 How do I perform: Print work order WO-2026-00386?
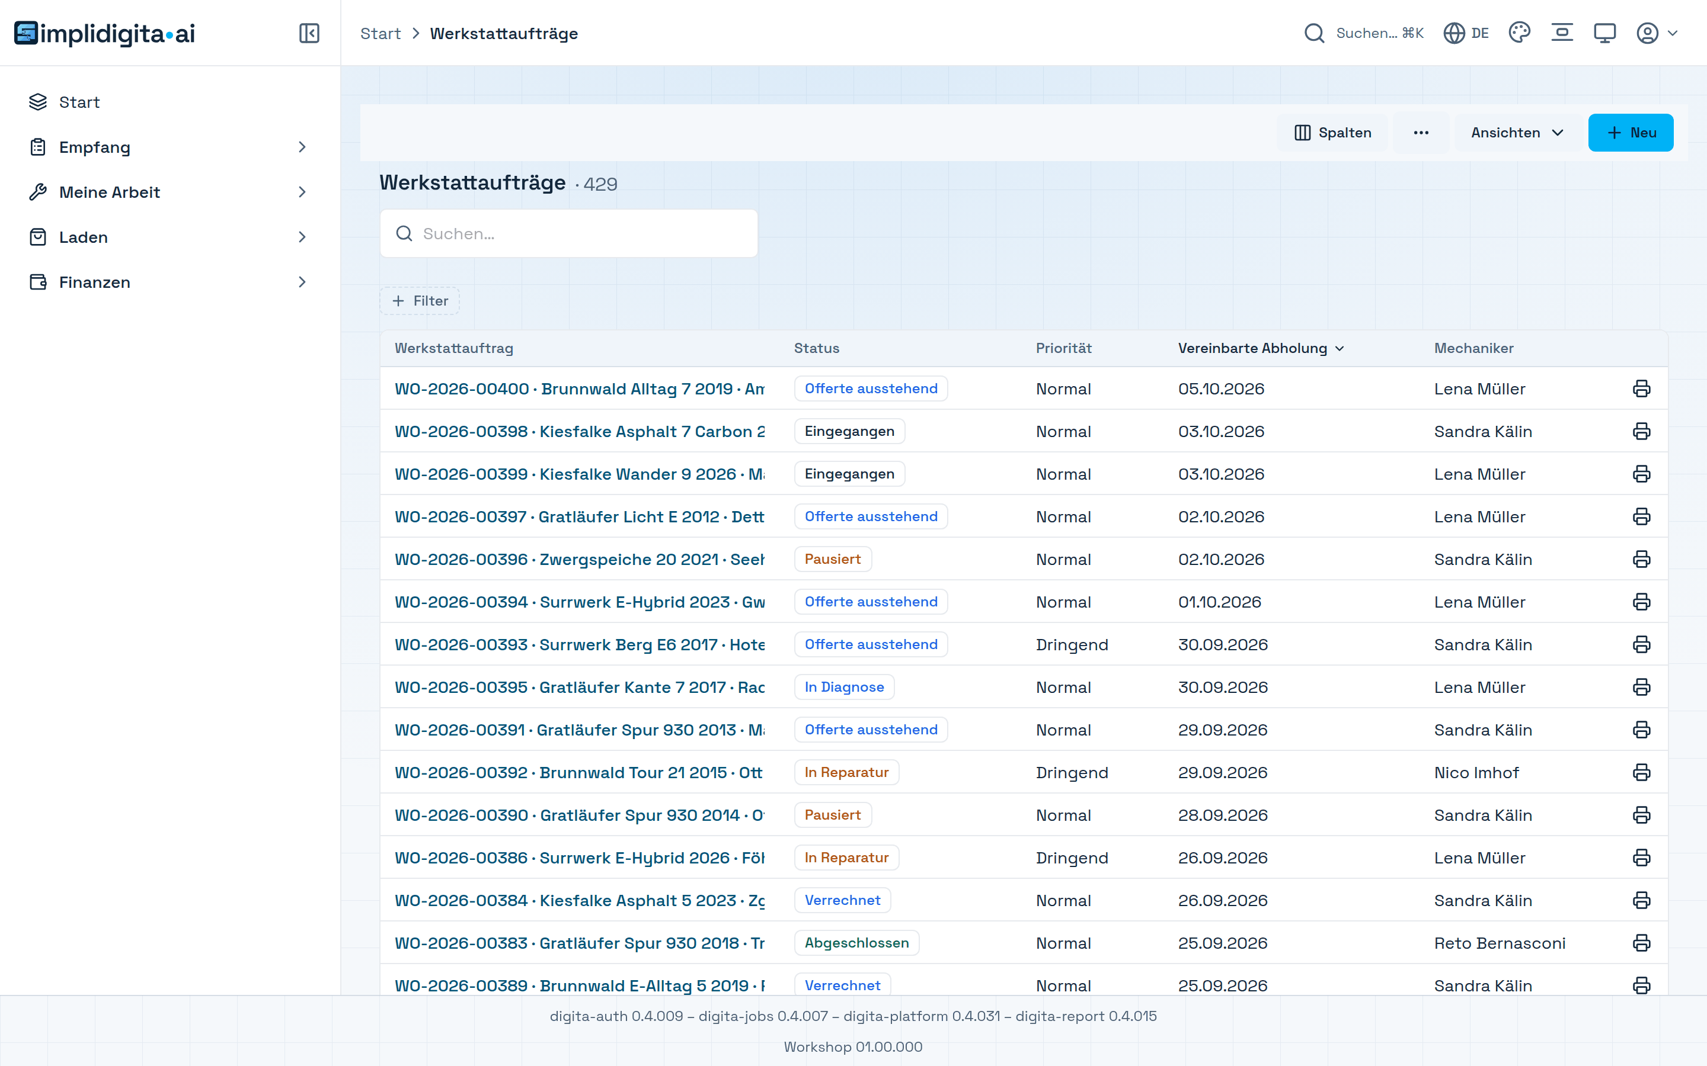[x=1641, y=858]
